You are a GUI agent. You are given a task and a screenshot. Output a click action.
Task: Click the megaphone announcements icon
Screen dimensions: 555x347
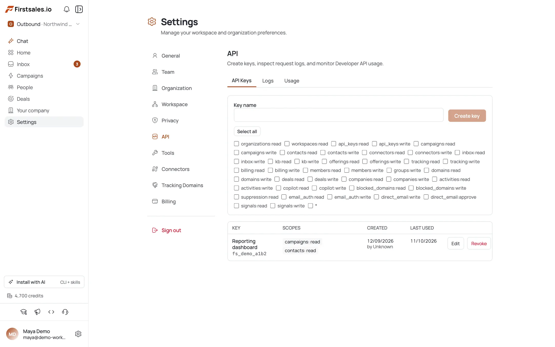pyautogui.click(x=38, y=312)
